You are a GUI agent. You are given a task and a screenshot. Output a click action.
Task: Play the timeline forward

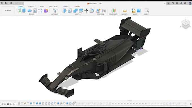pyautogui.click(x=11, y=104)
